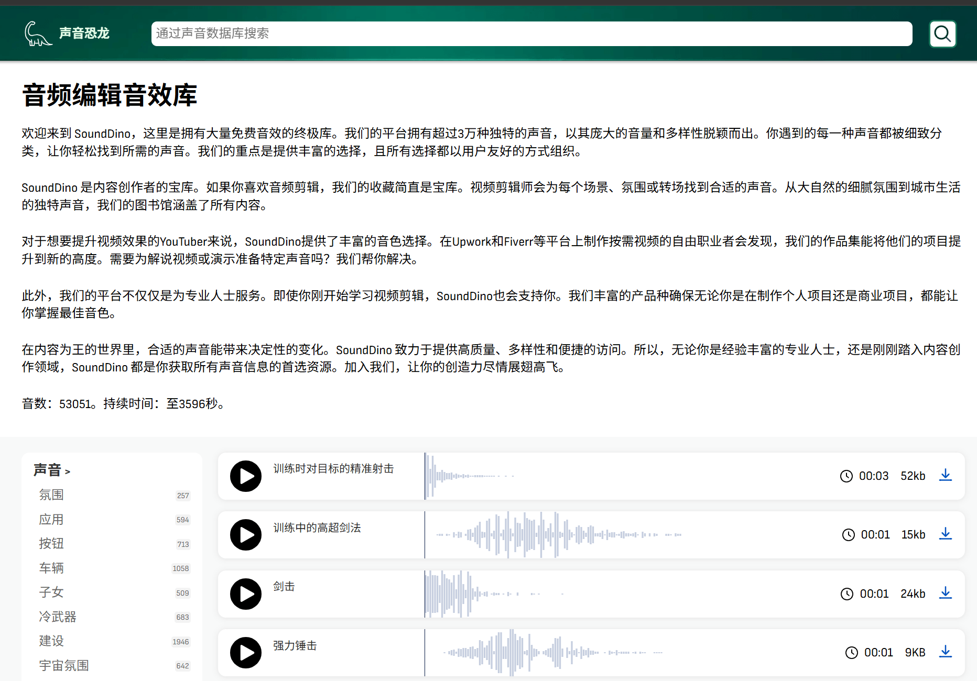Click the download icon for 剑击
Image resolution: width=977 pixels, height=681 pixels.
[x=946, y=594]
